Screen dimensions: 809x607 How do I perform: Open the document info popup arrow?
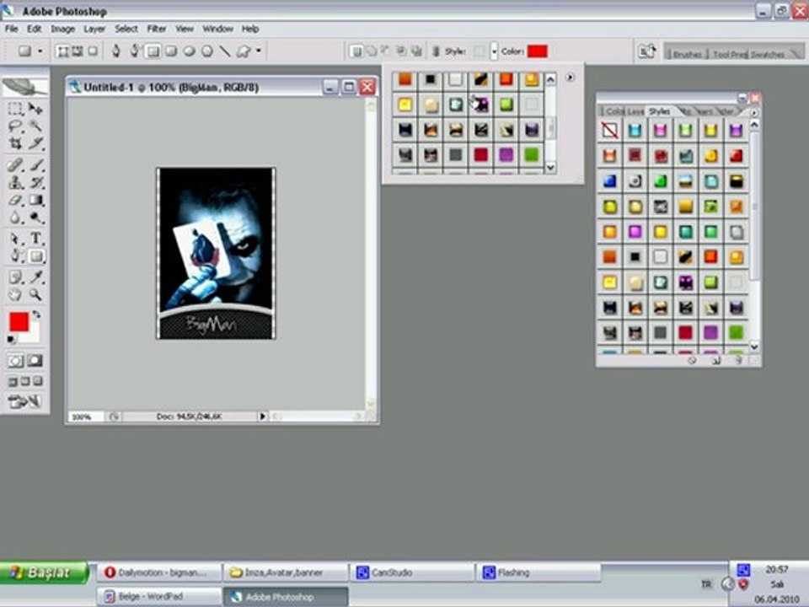262,416
